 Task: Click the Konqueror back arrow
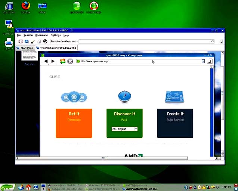click(46, 61)
